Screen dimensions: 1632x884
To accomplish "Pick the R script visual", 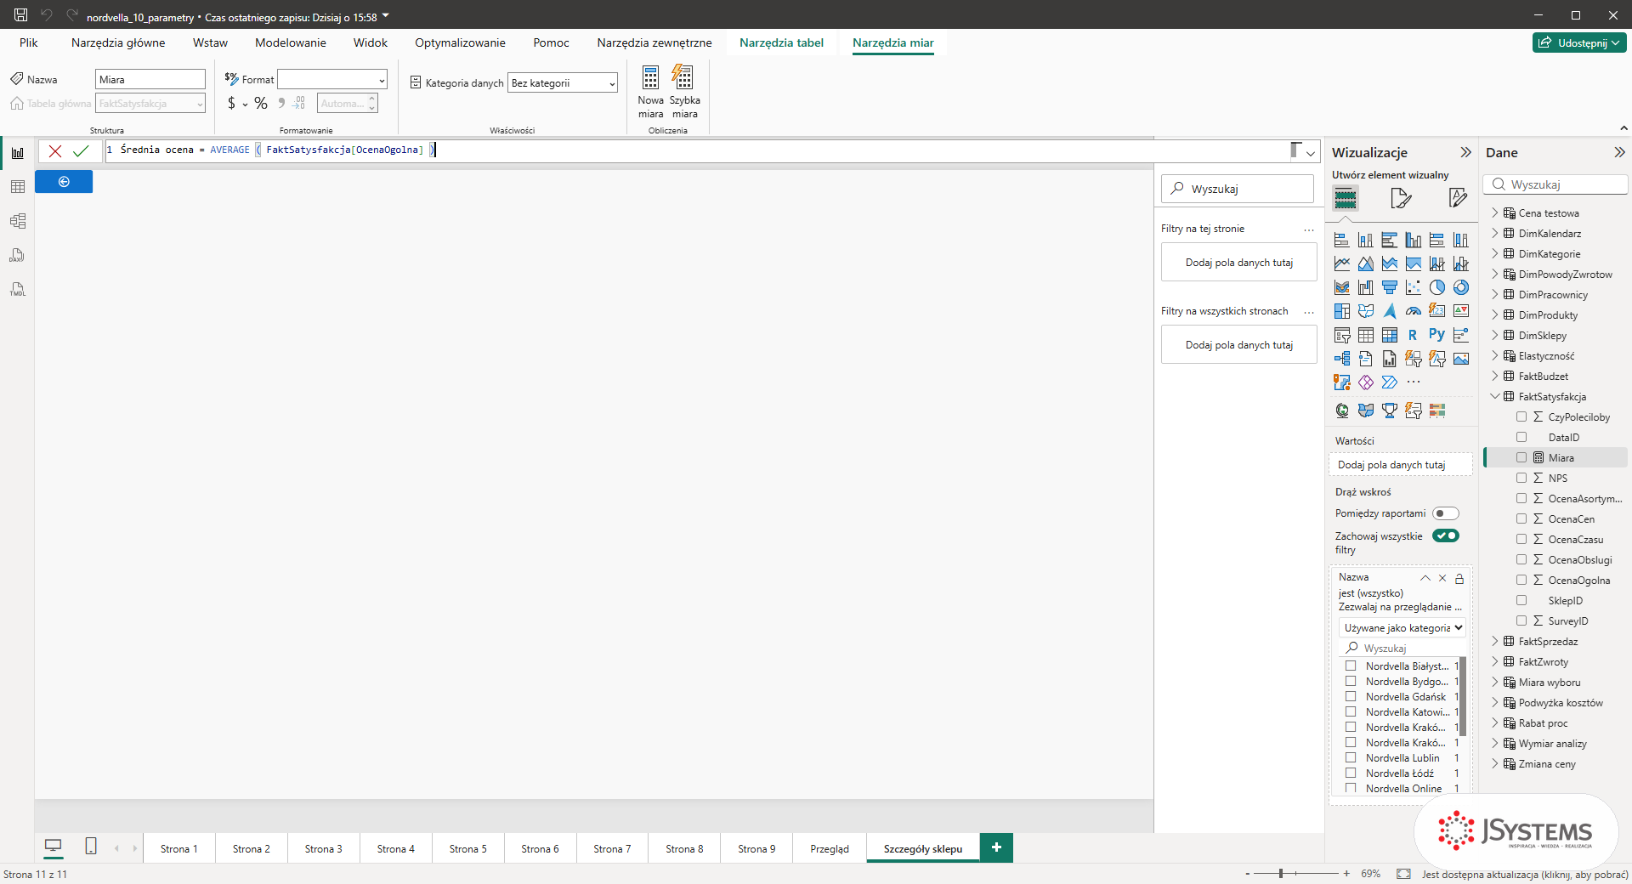I will pos(1413,335).
